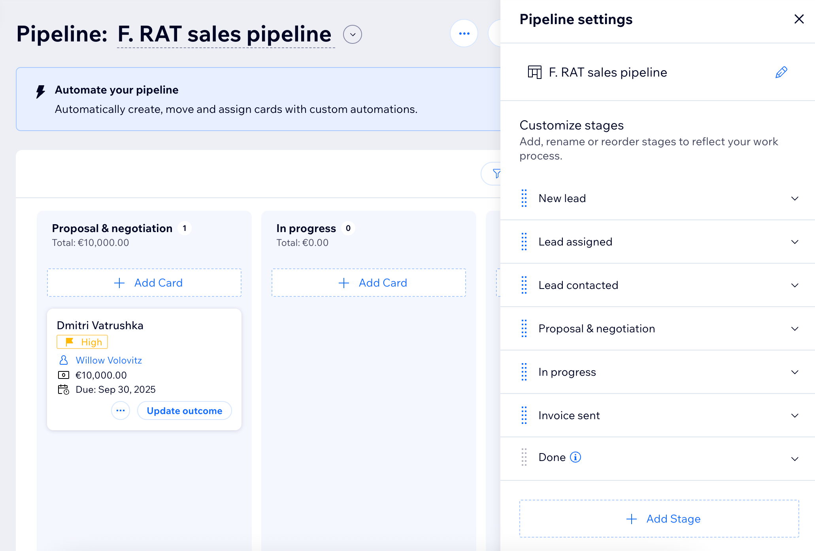Click the calendar icon next to the due date
This screenshot has width=815, height=551.
pos(64,390)
